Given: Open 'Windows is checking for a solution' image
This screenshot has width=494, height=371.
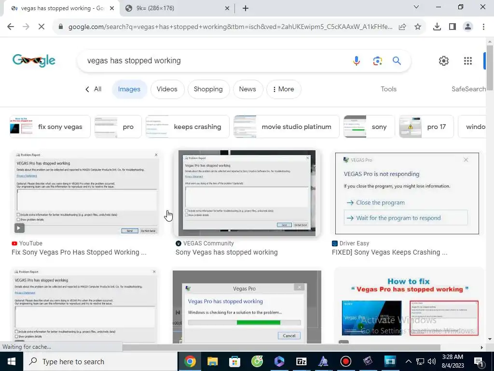Looking at the screenshot, I should pos(247,307).
